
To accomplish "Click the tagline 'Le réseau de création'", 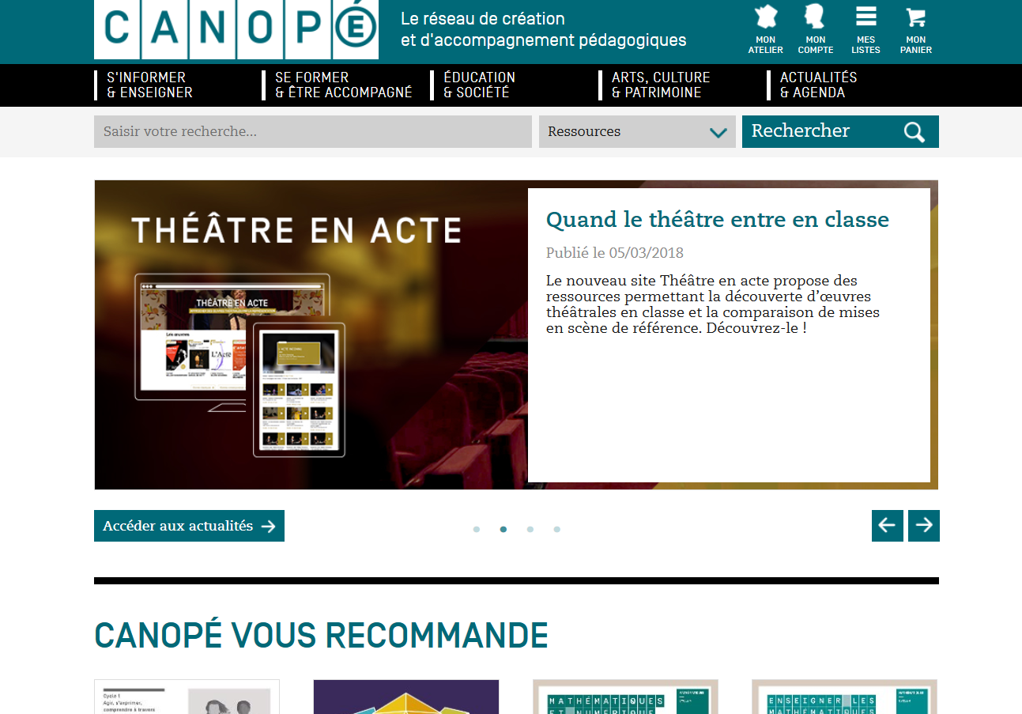I will tap(483, 18).
